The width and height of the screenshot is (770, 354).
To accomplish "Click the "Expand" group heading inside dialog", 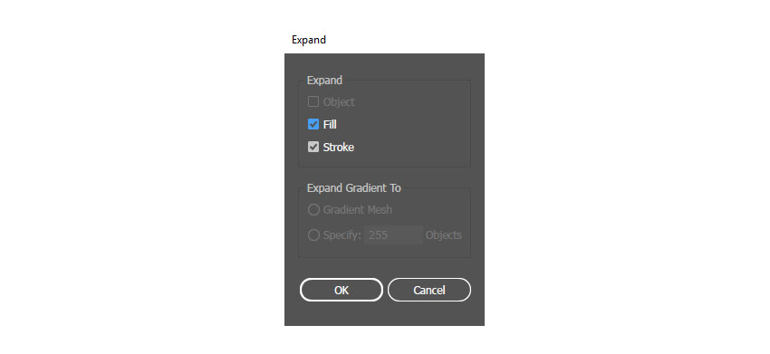I will [324, 80].
